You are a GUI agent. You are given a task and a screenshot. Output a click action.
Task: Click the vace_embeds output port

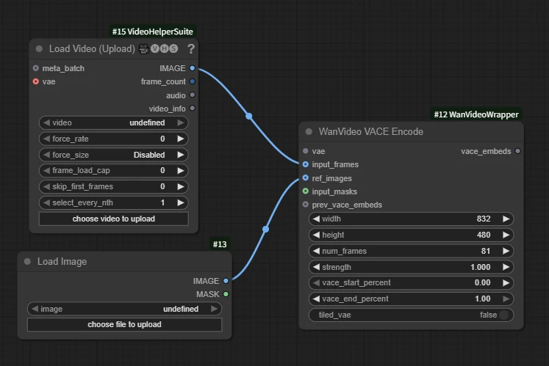(x=518, y=151)
